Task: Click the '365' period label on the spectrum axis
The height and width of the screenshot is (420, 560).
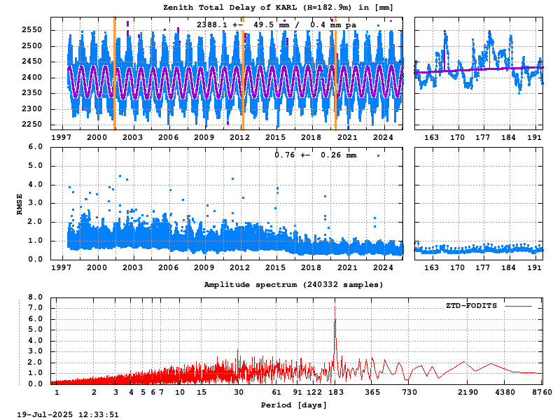Action: coord(373,392)
